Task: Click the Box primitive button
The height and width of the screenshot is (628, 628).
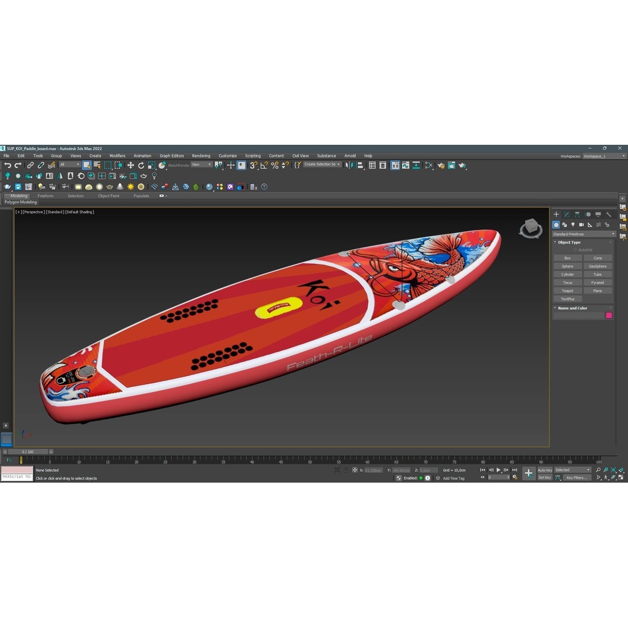Action: point(568,258)
